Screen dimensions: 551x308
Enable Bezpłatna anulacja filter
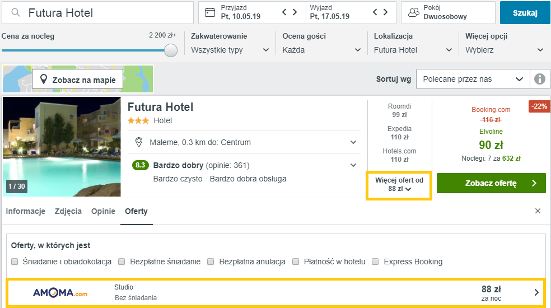tap(211, 262)
